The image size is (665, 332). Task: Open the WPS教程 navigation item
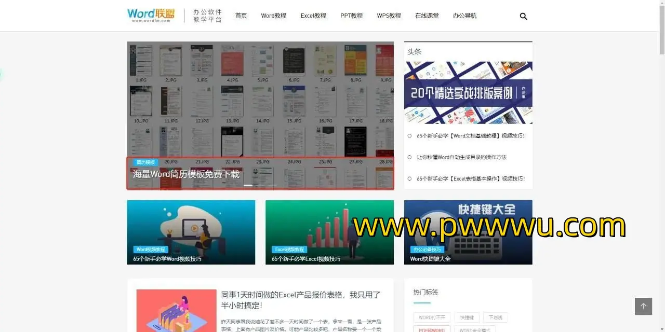389,16
